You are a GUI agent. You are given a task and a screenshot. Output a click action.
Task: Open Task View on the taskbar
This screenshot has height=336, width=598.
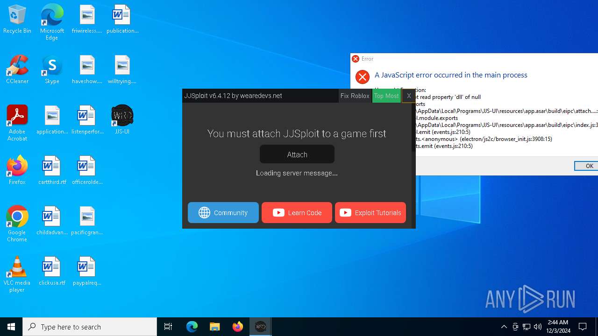[x=168, y=327]
